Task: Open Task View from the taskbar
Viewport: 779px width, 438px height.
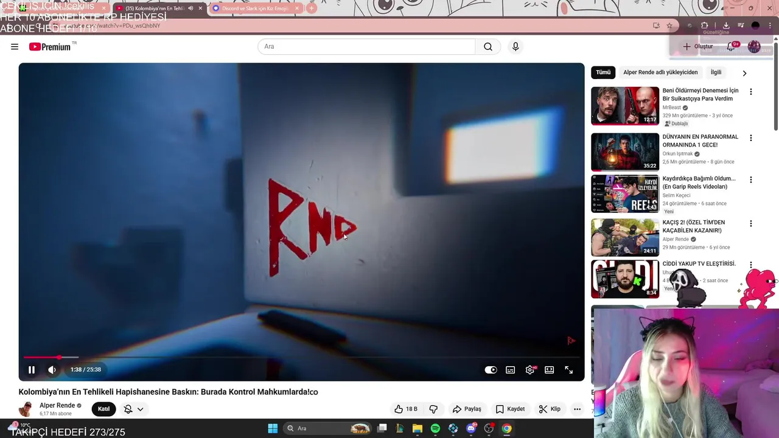Action: (382, 428)
